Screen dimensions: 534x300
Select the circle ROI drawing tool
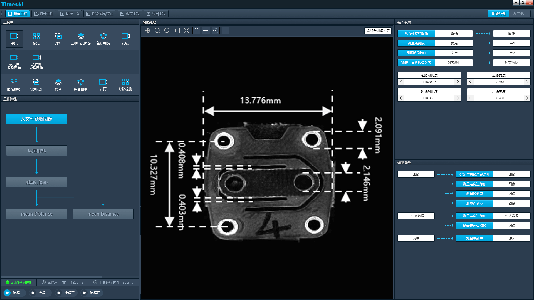(216, 31)
